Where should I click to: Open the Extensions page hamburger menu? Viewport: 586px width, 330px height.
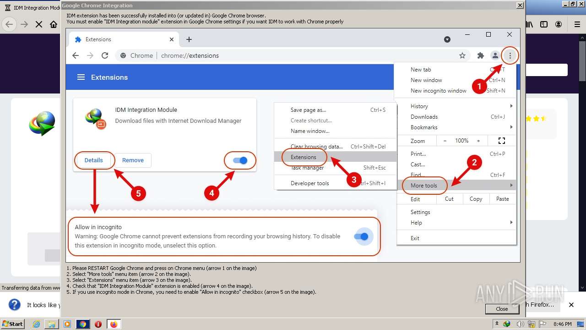81,77
